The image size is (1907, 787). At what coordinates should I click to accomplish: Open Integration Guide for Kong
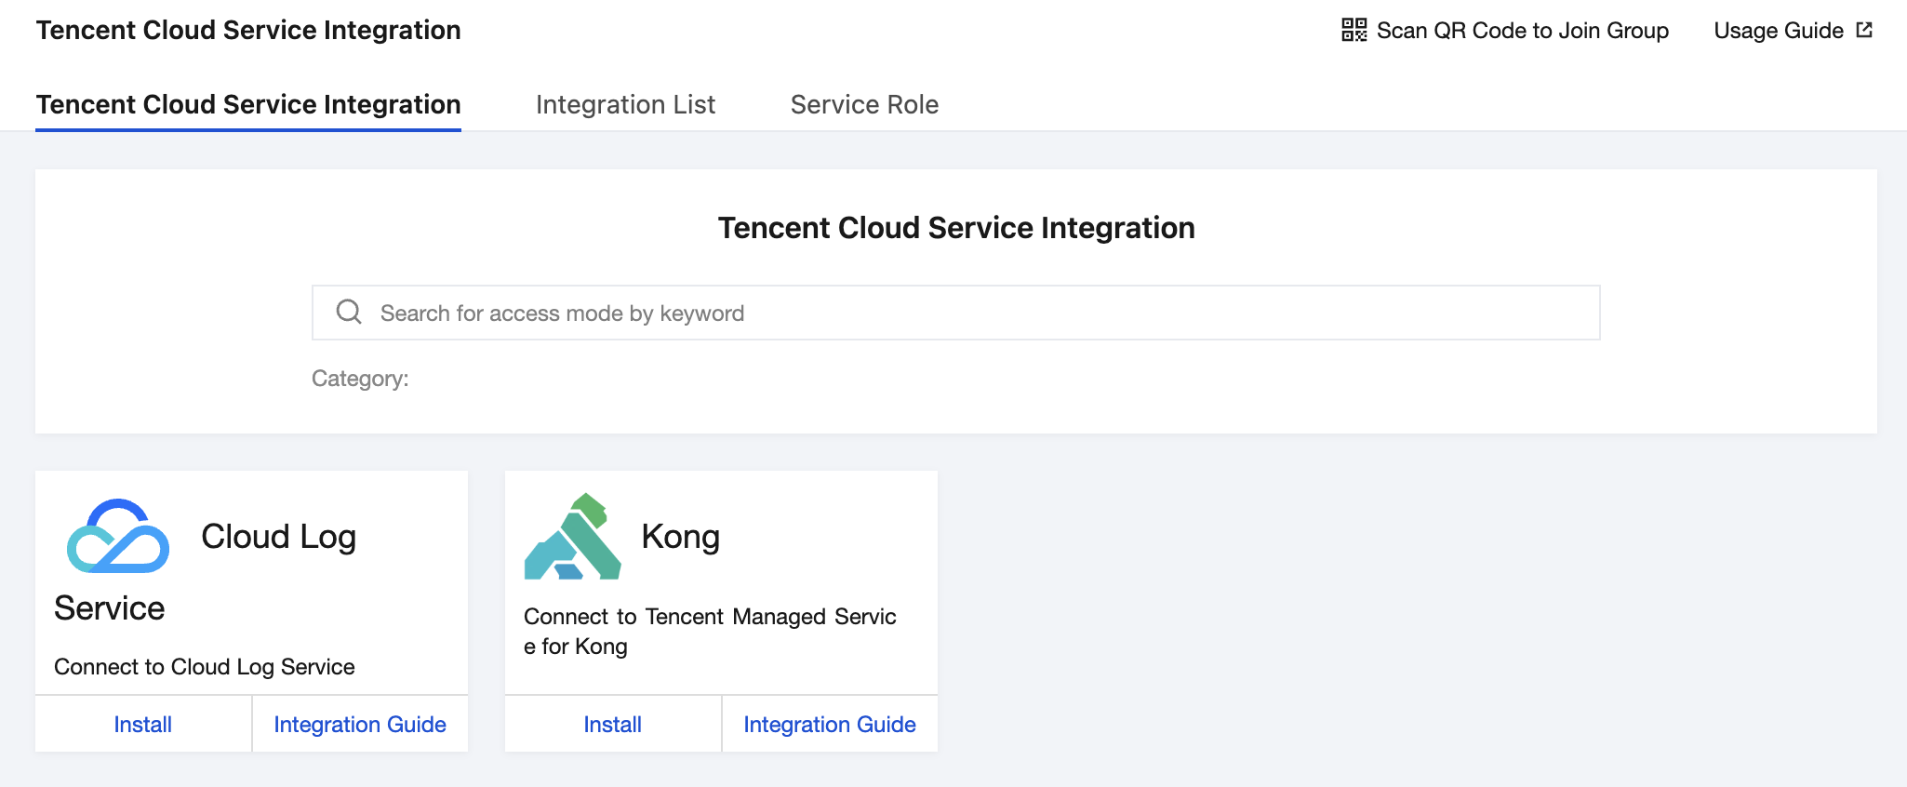point(830,725)
